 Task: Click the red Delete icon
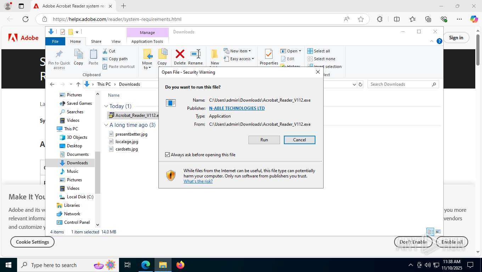click(x=180, y=57)
